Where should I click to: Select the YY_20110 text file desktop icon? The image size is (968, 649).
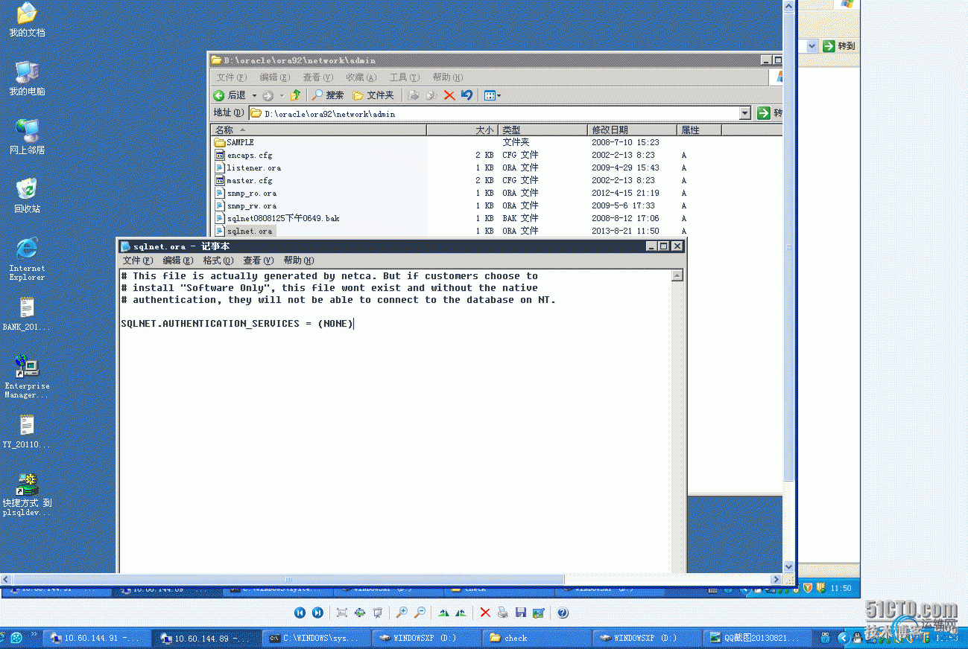click(x=27, y=432)
